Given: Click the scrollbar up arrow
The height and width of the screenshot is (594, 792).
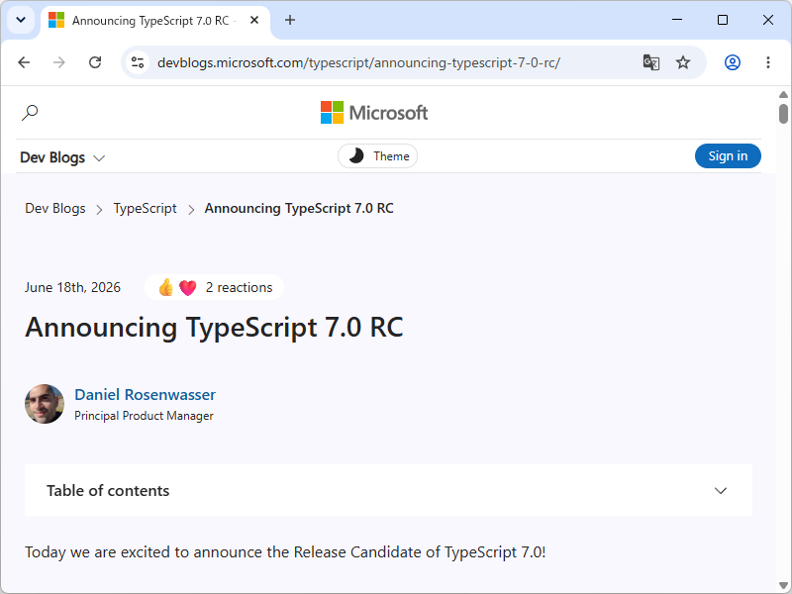Looking at the screenshot, I should (783, 94).
